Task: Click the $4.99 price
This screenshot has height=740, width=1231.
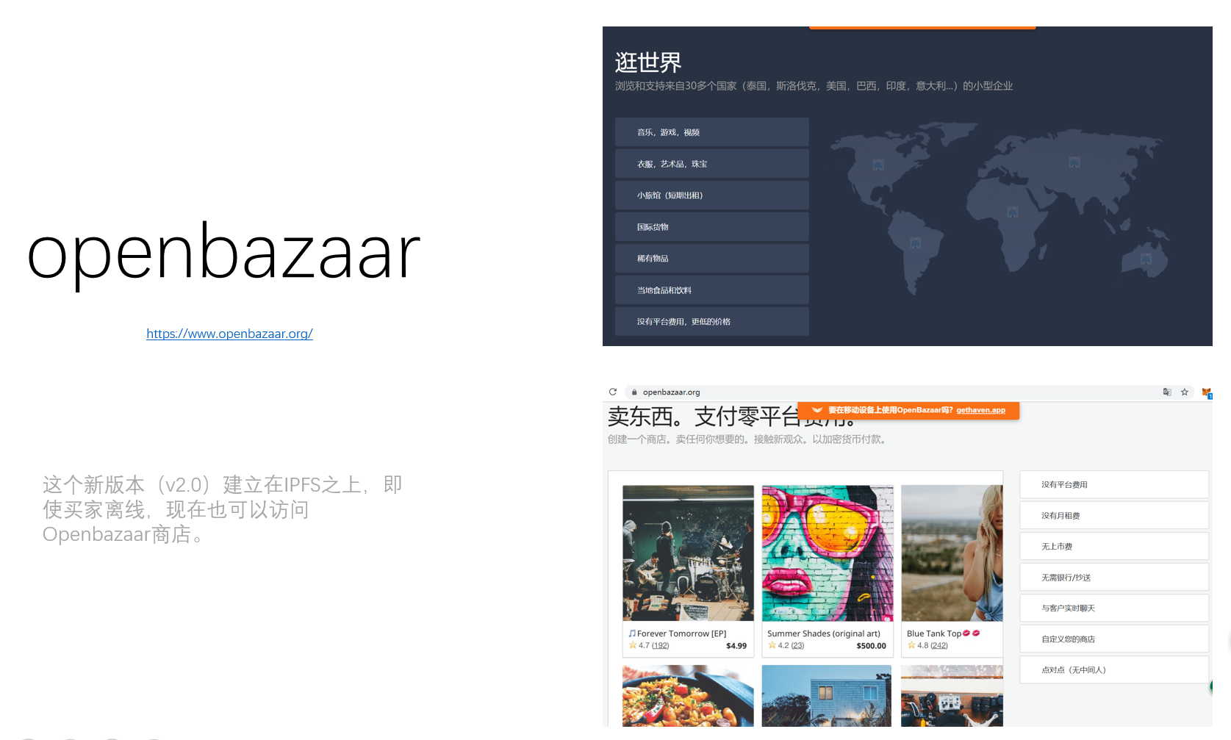Action: click(x=736, y=646)
